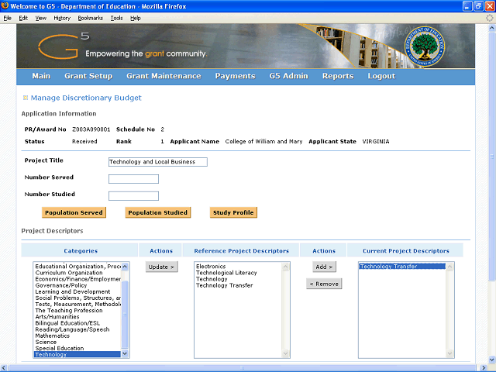This screenshot has width=496, height=372.
Task: Open the Reports navigation tab
Action: coord(338,76)
